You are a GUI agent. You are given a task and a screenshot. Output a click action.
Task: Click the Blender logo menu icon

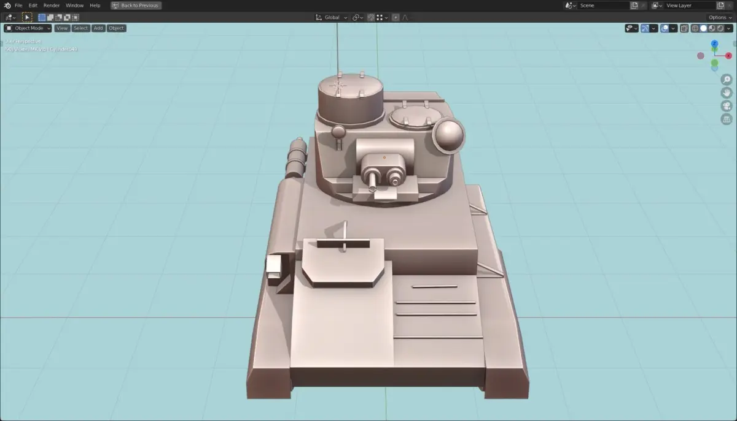[x=7, y=5]
